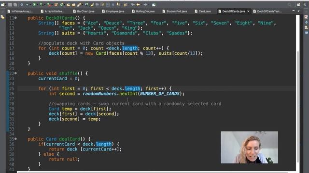
Task: Open the Run button dropdown arrow
Action: click(37, 5)
